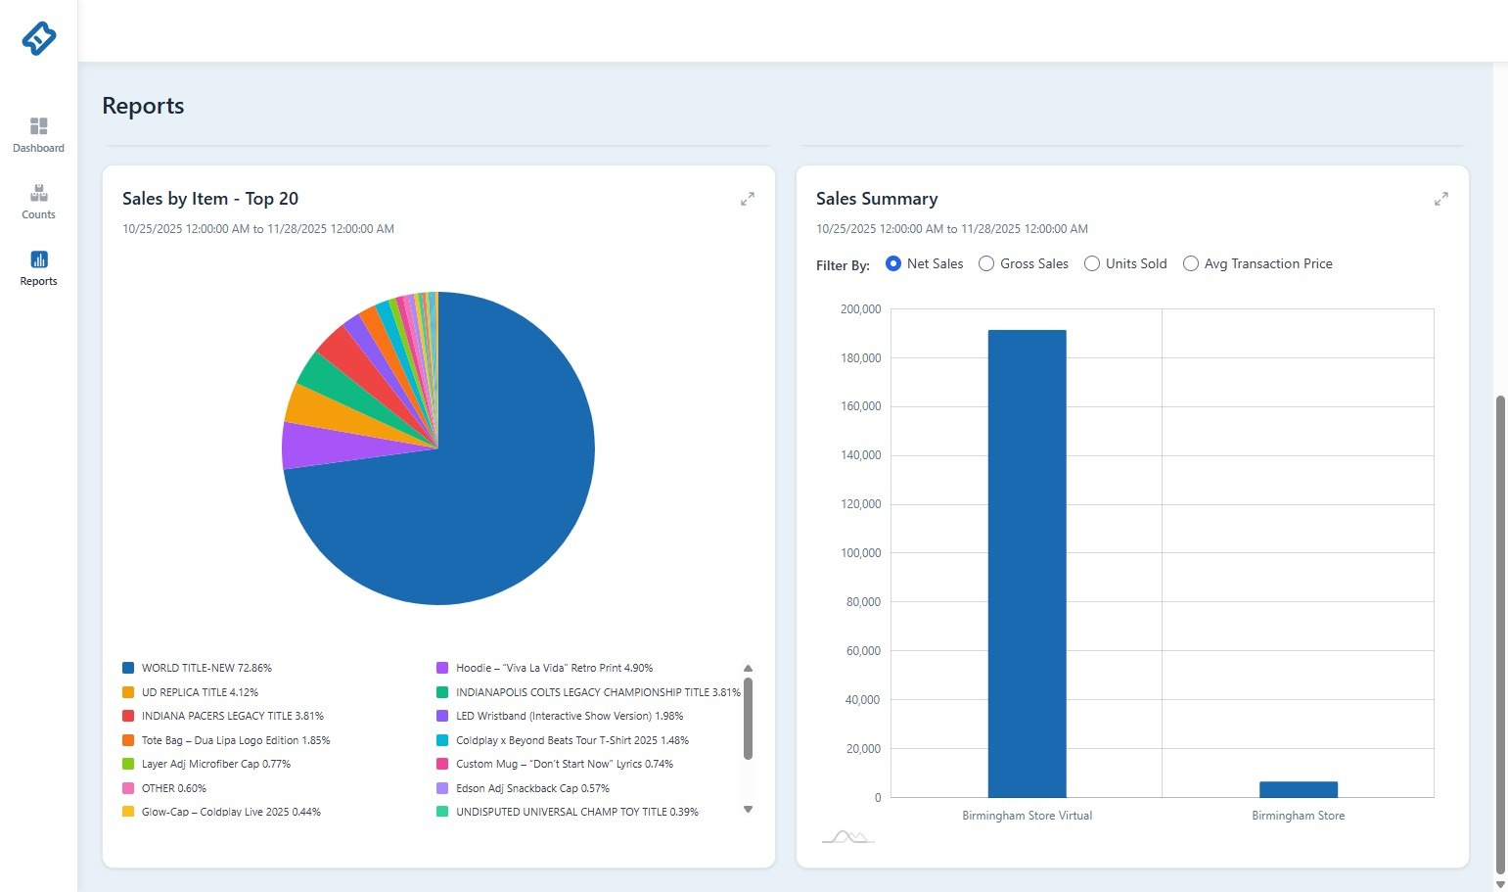Click the Sales Summary date range text
Screen dimensions: 1508x892
[952, 229]
